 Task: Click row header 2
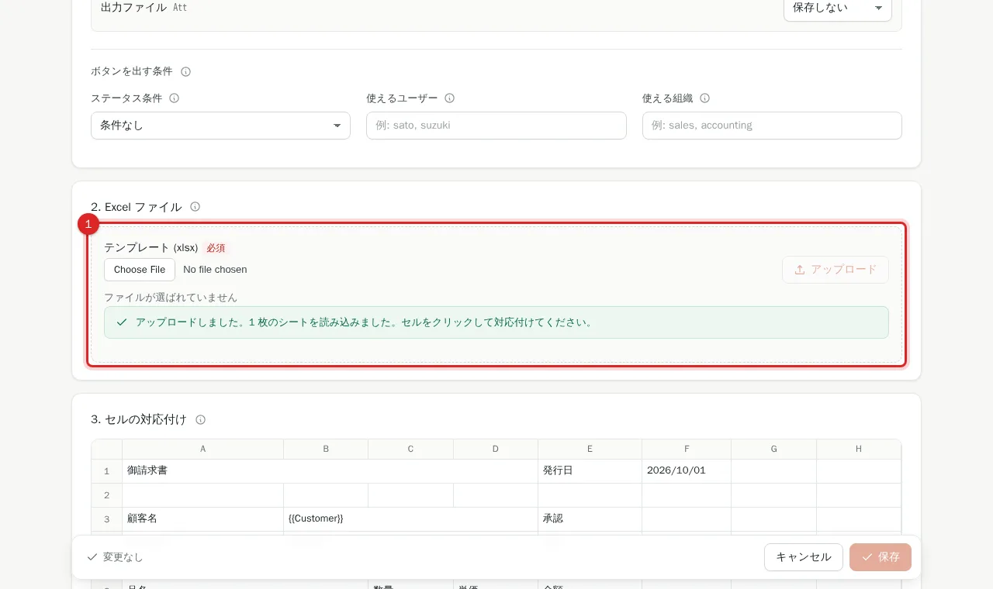[107, 495]
